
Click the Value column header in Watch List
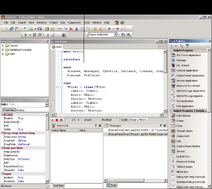(x=90, y=130)
